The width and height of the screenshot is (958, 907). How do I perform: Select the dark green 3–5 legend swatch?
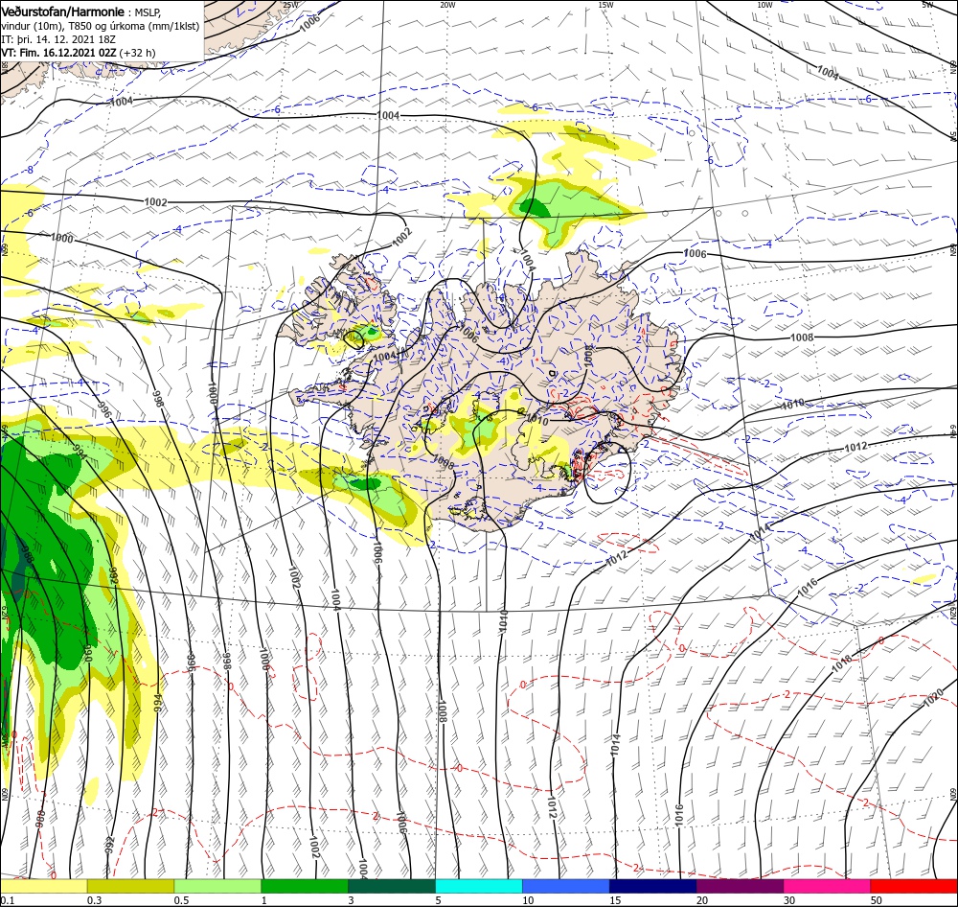point(392,886)
